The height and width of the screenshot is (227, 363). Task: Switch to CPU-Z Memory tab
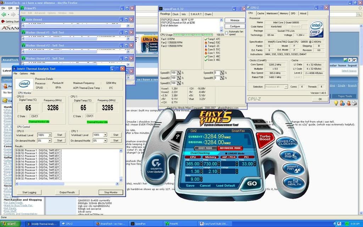point(284,13)
